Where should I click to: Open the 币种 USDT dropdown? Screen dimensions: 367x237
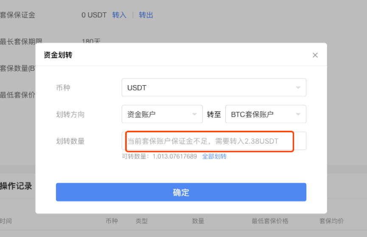[x=214, y=87]
